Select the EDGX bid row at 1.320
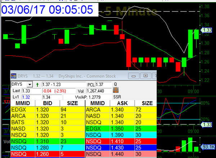This screenshot has height=158, width=216. tap(47, 109)
